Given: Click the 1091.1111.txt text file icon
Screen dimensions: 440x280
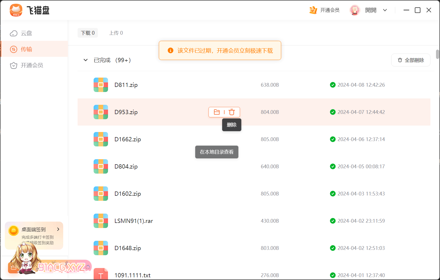Looking at the screenshot, I should [x=101, y=275].
